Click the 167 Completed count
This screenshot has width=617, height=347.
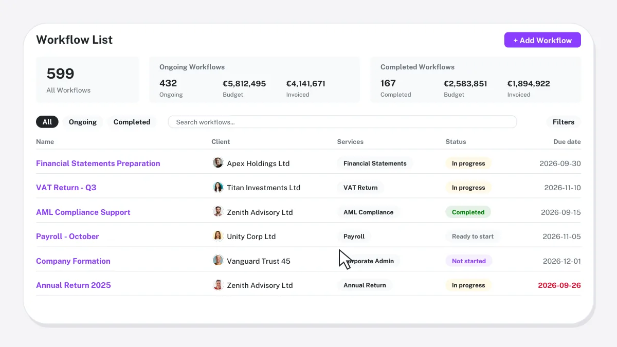(388, 83)
